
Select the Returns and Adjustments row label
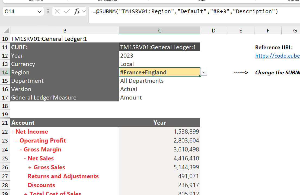(x=63, y=176)
